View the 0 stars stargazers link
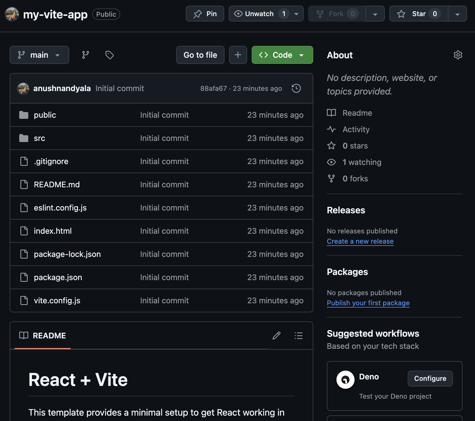Viewport: 475px width, 421px height. pyautogui.click(x=355, y=146)
